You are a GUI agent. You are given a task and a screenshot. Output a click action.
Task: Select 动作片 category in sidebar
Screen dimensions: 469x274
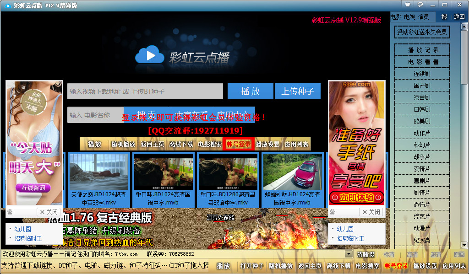pos(422,133)
